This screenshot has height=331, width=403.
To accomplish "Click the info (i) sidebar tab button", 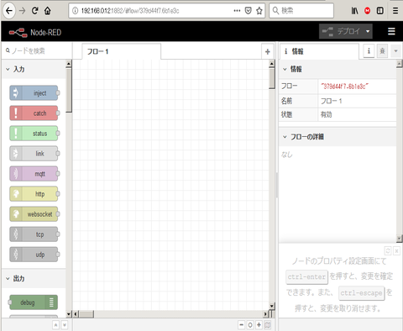I will 369,51.
